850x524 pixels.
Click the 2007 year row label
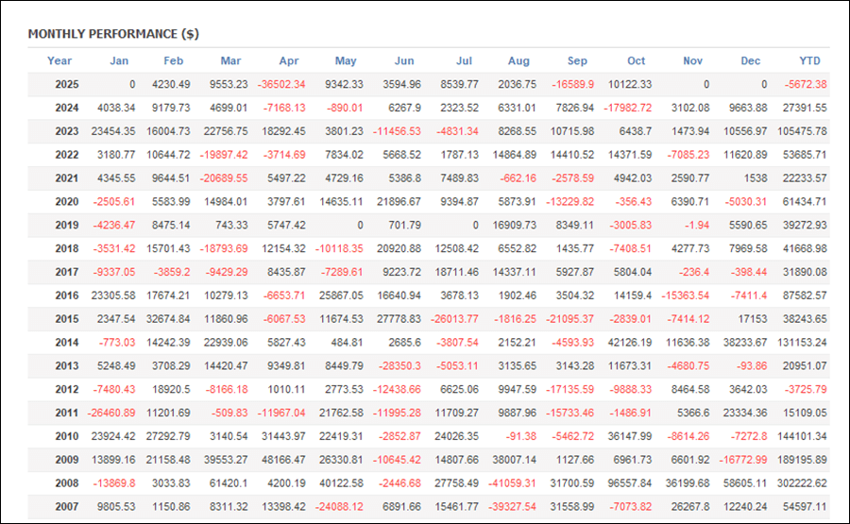[67, 507]
